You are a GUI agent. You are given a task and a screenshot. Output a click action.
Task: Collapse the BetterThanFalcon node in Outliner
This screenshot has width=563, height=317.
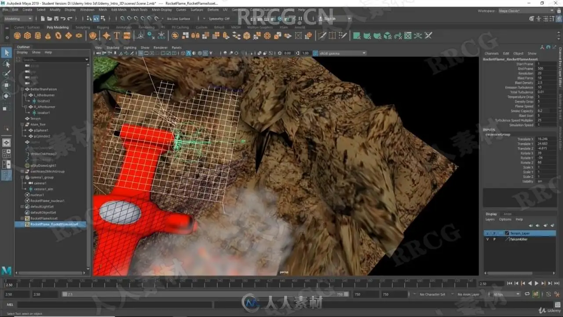coord(22,89)
